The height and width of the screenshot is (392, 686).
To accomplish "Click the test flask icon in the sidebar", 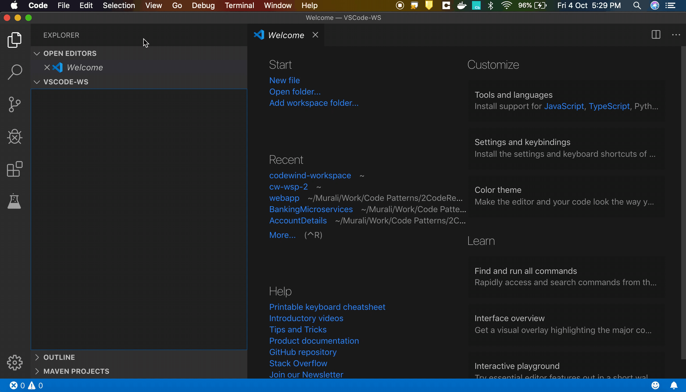I will pos(14,201).
